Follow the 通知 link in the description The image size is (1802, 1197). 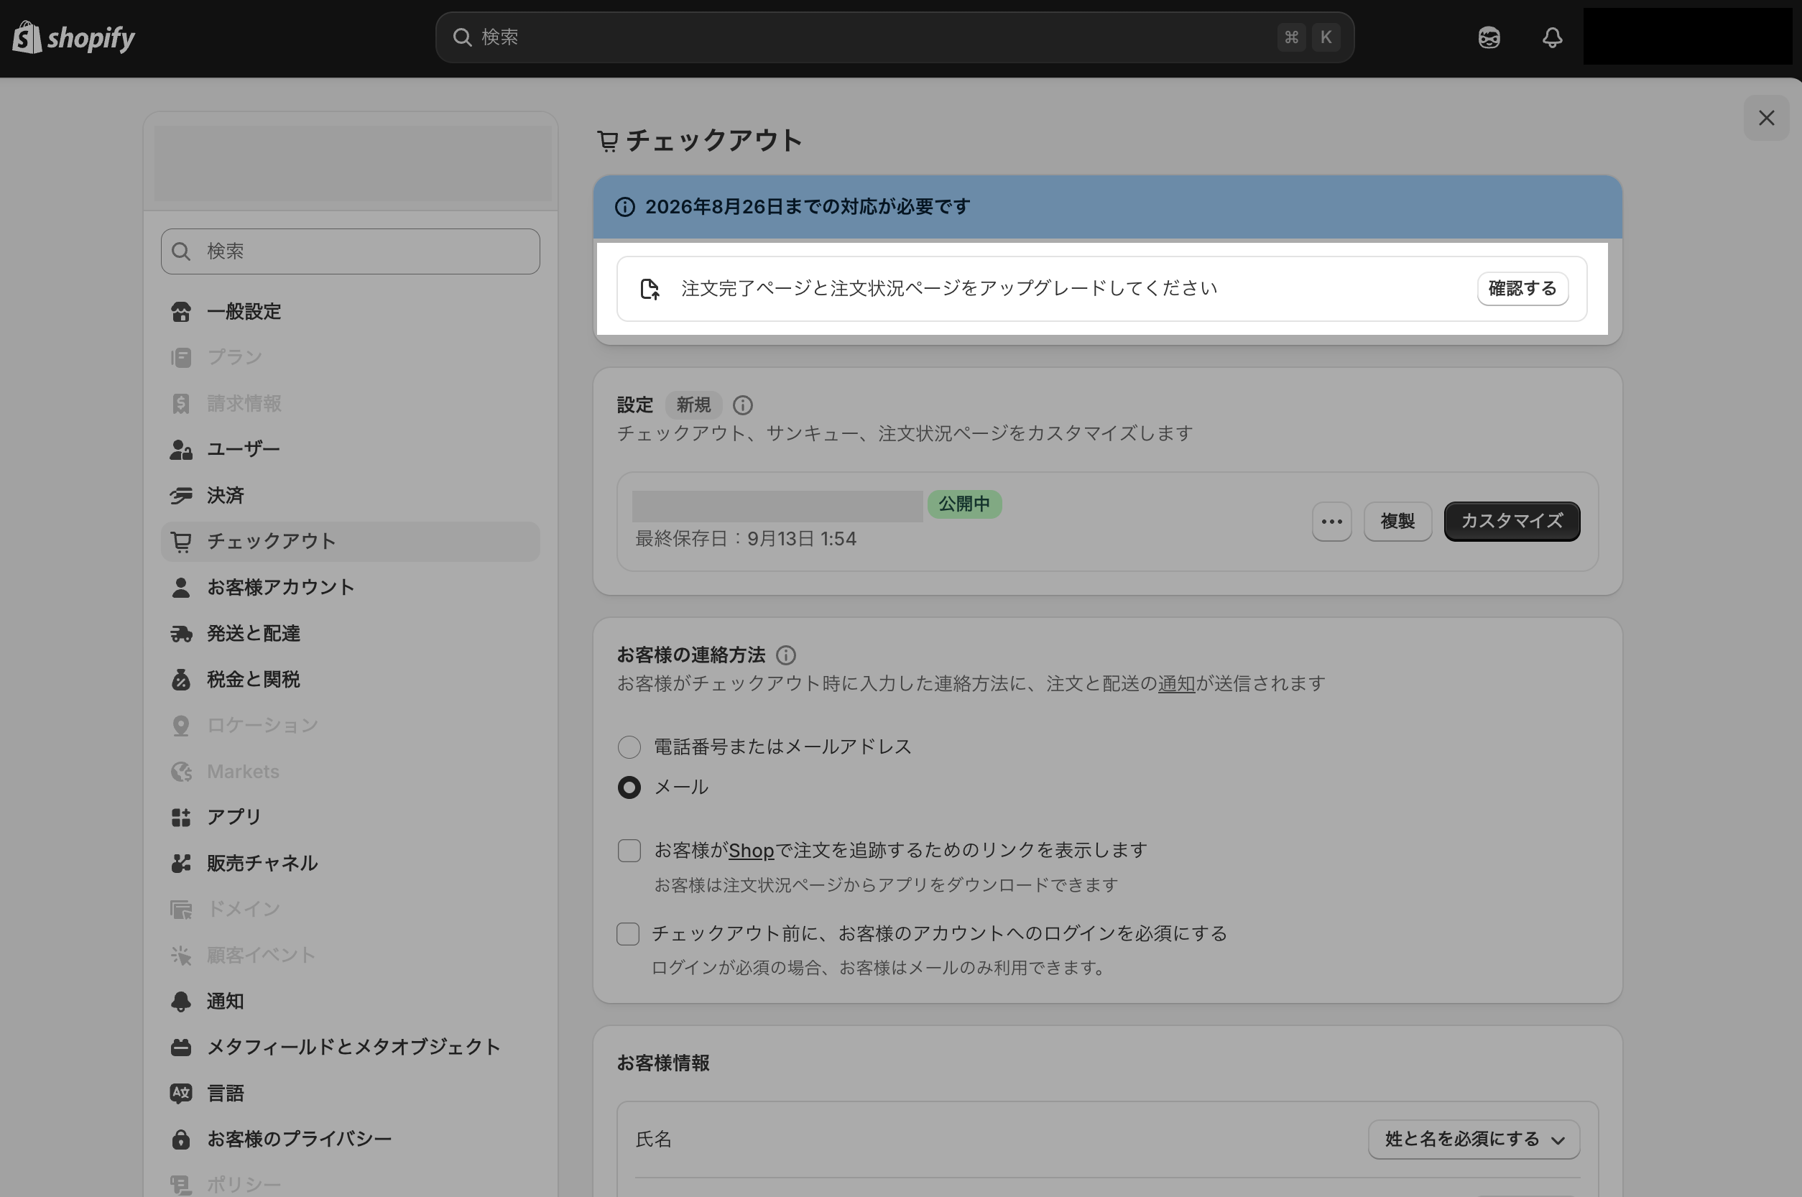click(1176, 683)
